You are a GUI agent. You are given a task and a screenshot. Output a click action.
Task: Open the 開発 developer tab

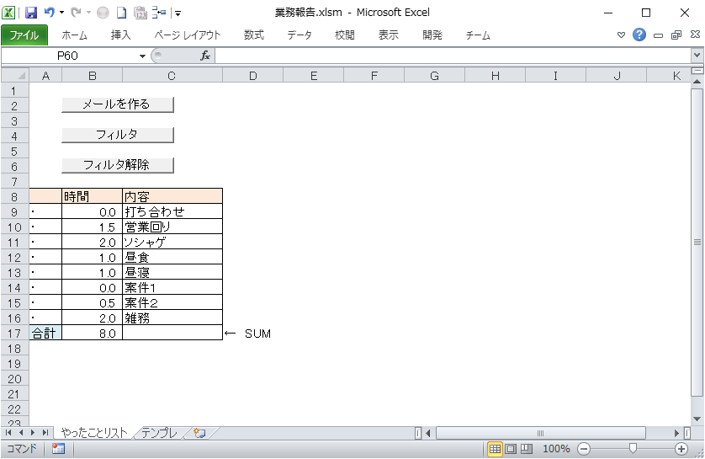tap(432, 35)
